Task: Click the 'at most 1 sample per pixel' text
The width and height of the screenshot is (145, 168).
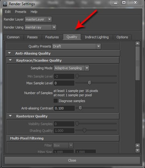Action: tap(72, 95)
